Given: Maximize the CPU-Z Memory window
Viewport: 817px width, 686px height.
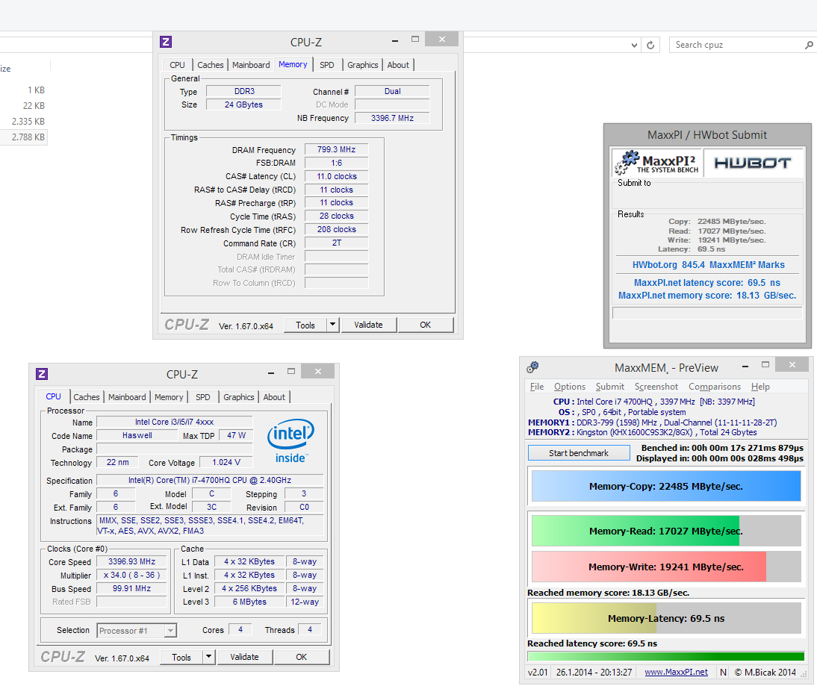Looking at the screenshot, I should [x=415, y=39].
